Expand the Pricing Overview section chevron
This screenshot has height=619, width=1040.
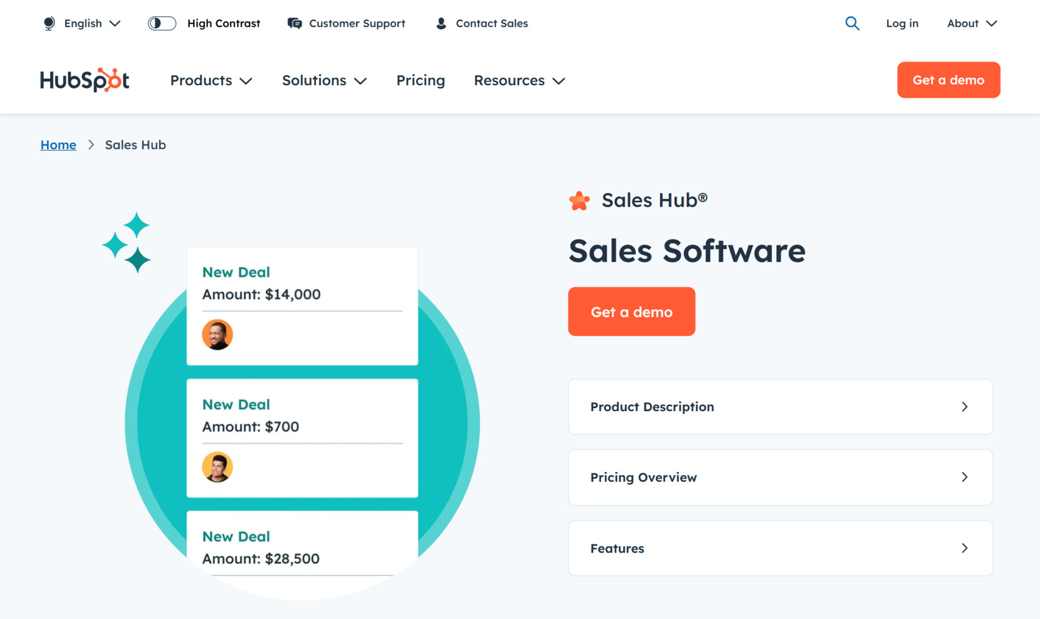(x=964, y=477)
